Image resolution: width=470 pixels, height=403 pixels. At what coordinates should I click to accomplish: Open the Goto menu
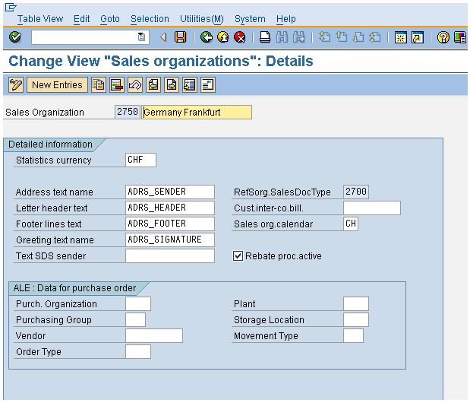109,19
